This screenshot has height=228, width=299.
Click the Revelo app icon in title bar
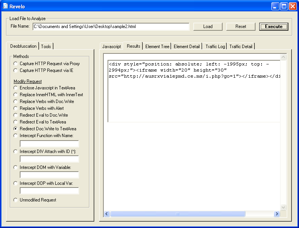(5, 6)
